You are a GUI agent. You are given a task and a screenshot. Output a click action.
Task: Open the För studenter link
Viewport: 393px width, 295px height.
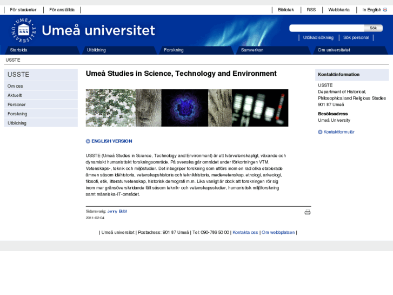tap(23, 10)
